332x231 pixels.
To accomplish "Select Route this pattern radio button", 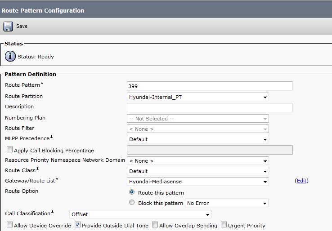I will point(132,192).
